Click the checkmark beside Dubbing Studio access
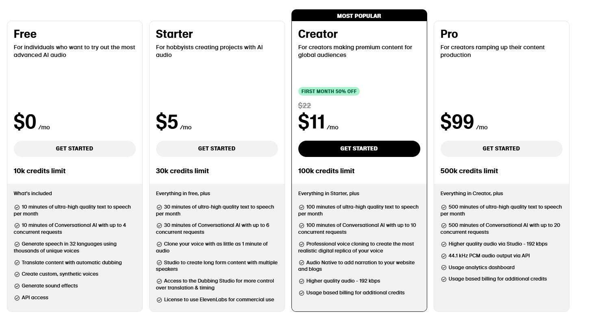591x322 pixels. [159, 281]
